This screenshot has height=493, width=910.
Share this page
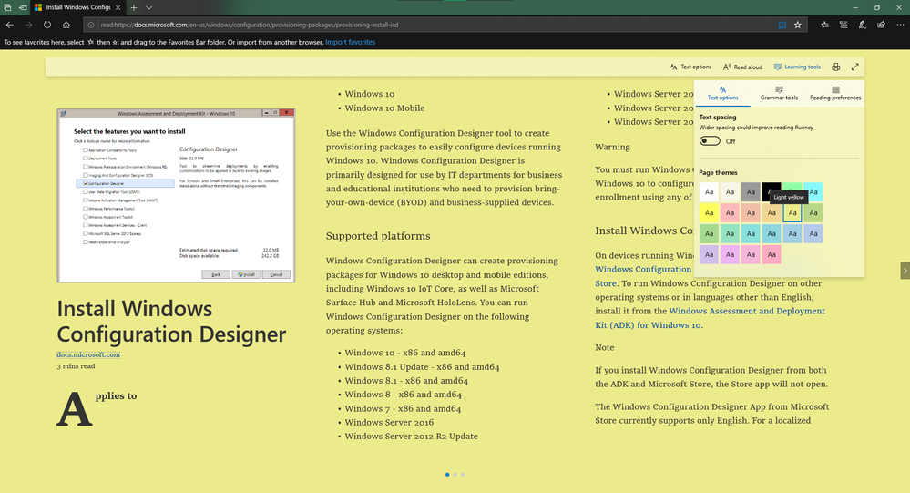pyautogui.click(x=881, y=25)
